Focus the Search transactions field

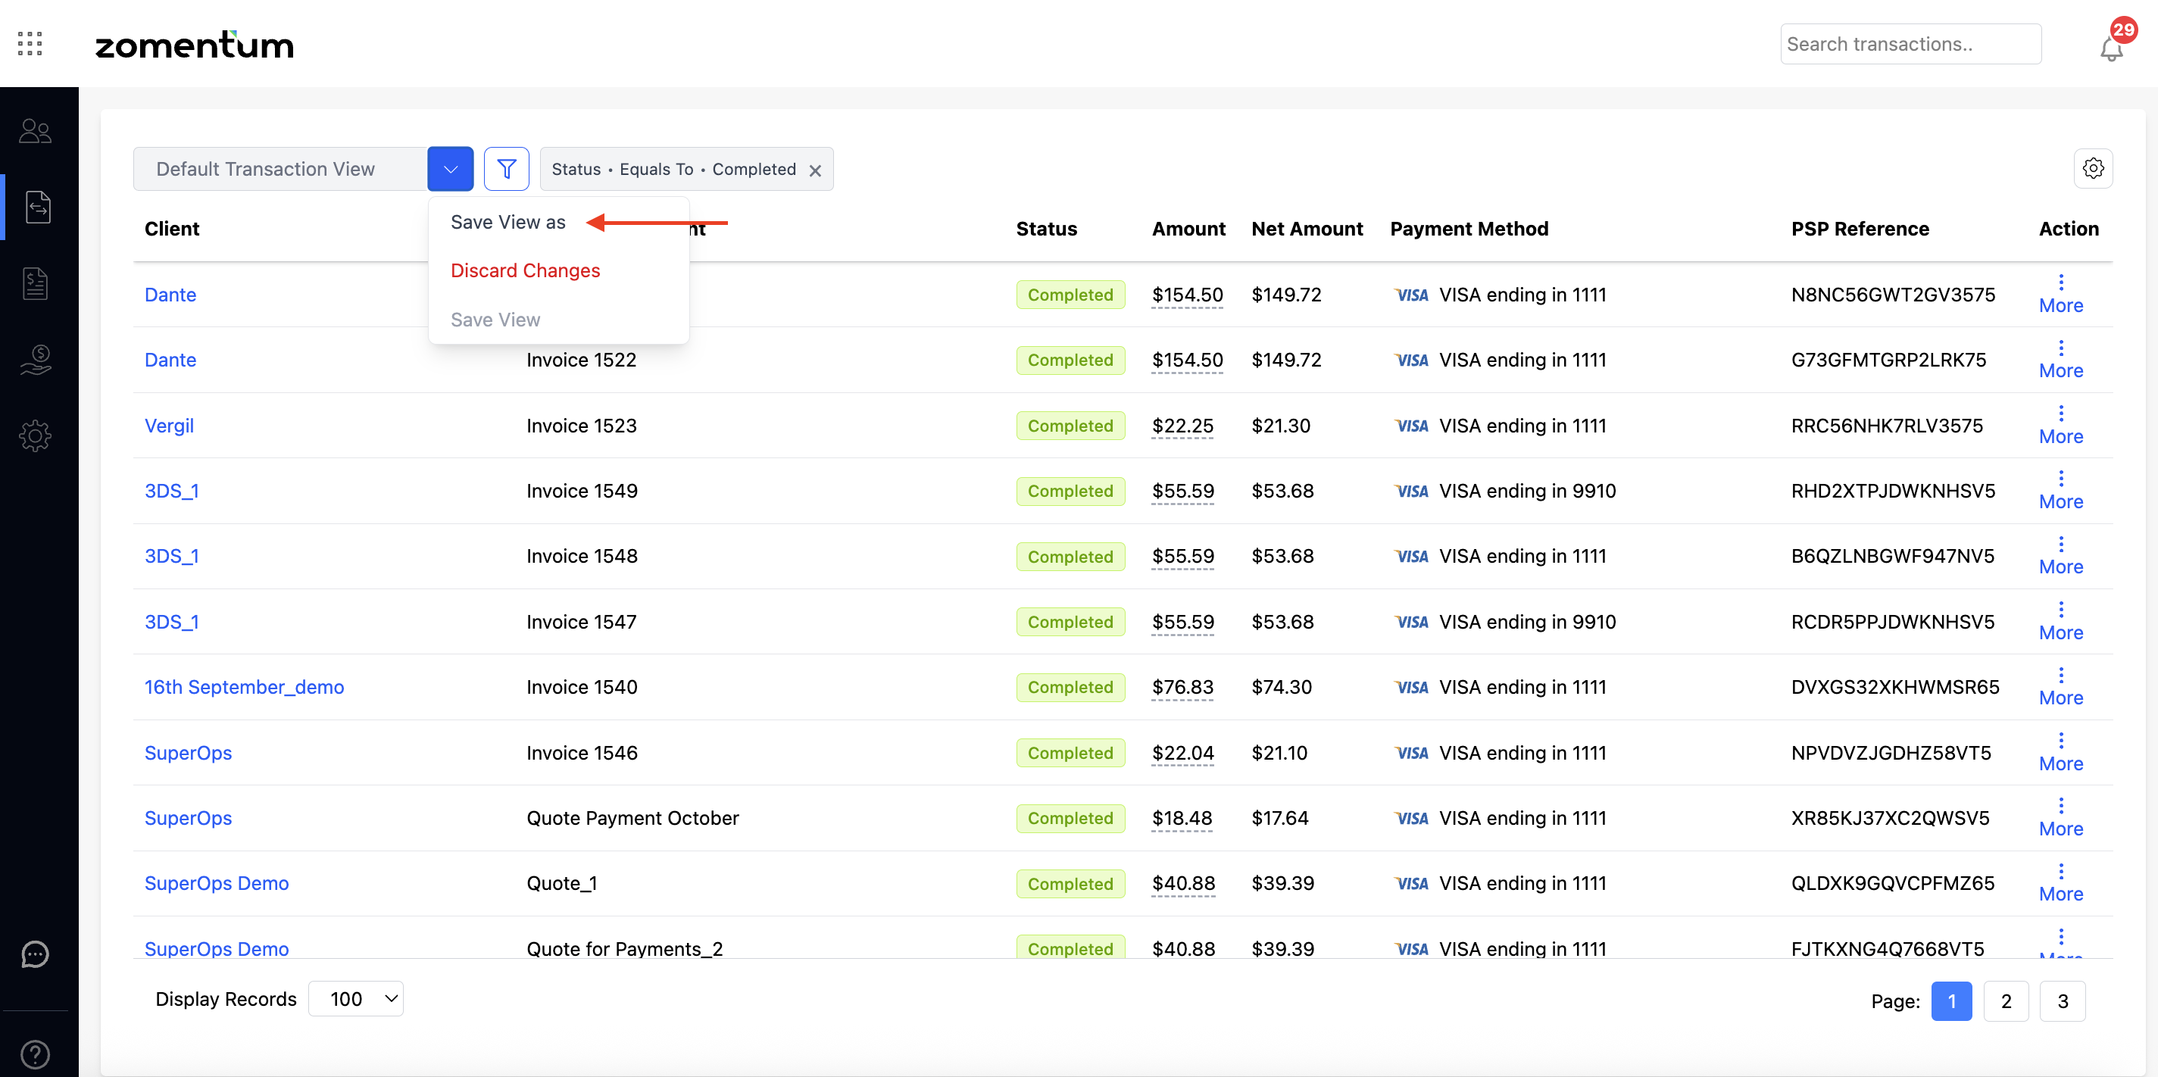click(x=1910, y=45)
